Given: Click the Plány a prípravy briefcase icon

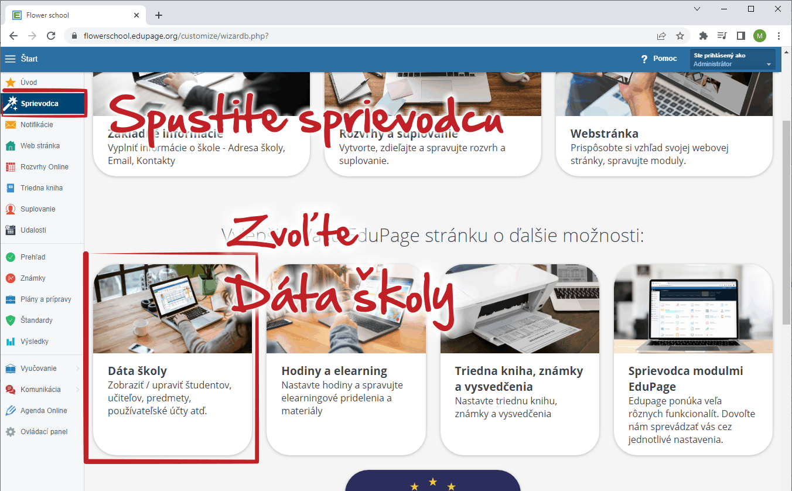Looking at the screenshot, I should click(11, 299).
